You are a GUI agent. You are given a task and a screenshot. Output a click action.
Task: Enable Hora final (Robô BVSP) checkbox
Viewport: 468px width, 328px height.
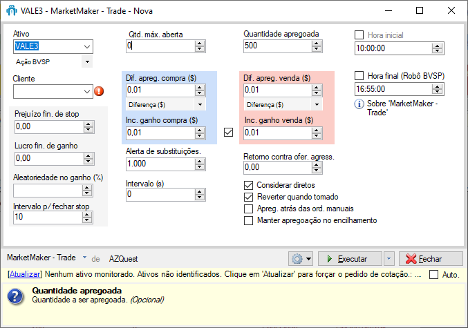click(x=359, y=76)
